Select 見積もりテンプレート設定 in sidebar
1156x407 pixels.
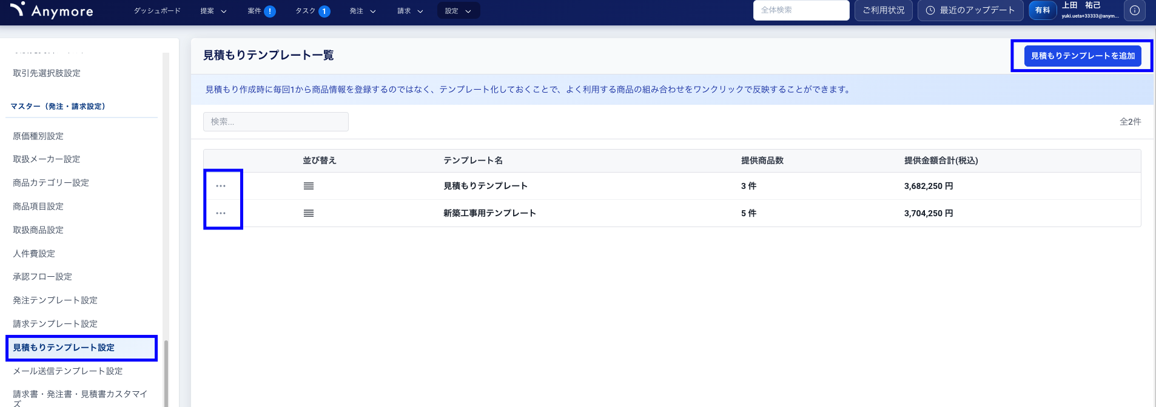[x=81, y=348]
